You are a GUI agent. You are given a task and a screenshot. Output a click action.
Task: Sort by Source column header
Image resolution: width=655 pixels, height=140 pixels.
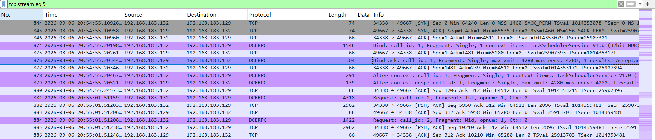154,15
